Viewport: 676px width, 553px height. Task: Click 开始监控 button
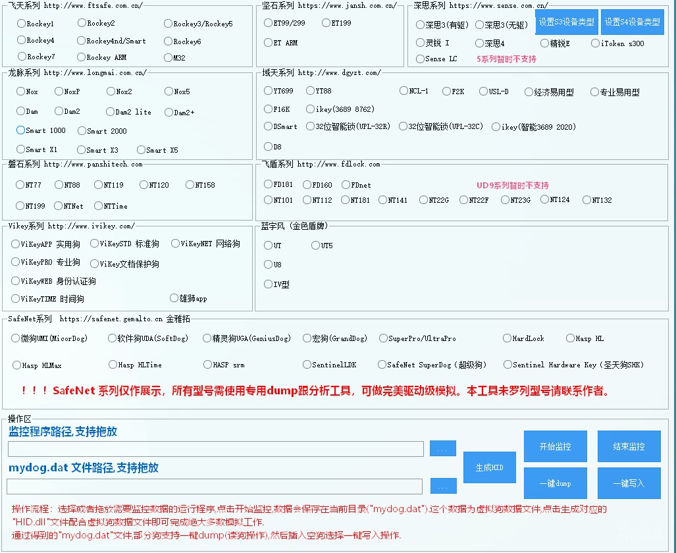(x=556, y=446)
